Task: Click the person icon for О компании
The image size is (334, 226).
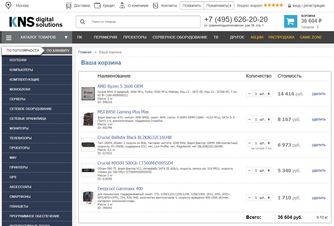Action: [122, 6]
